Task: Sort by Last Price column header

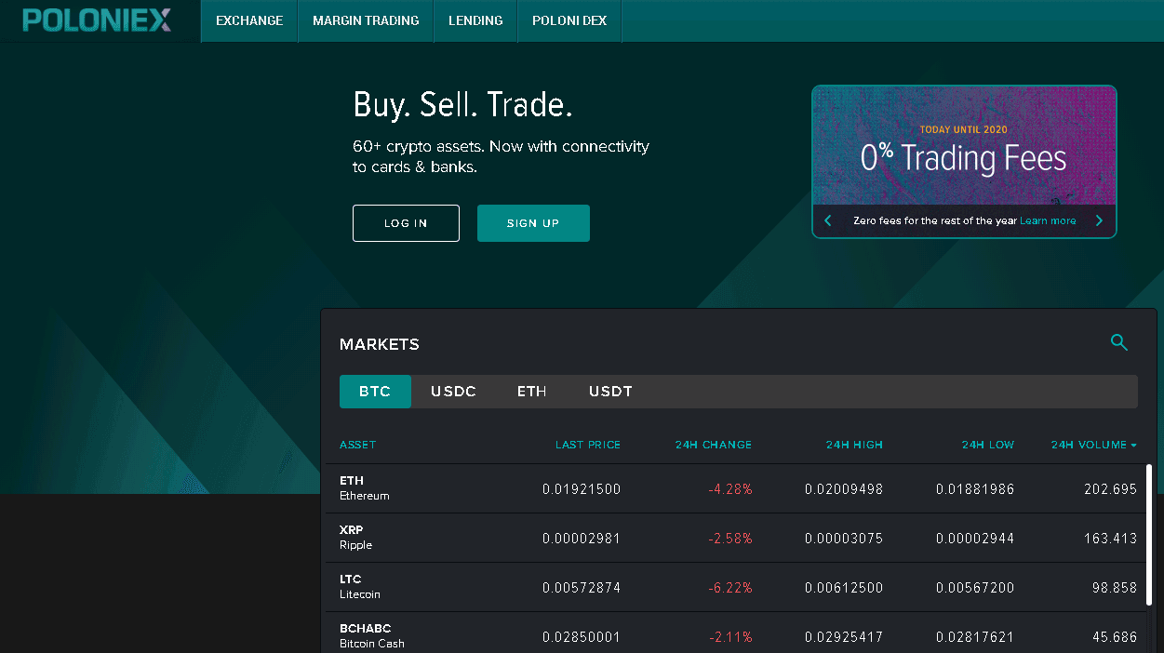Action: (x=588, y=445)
